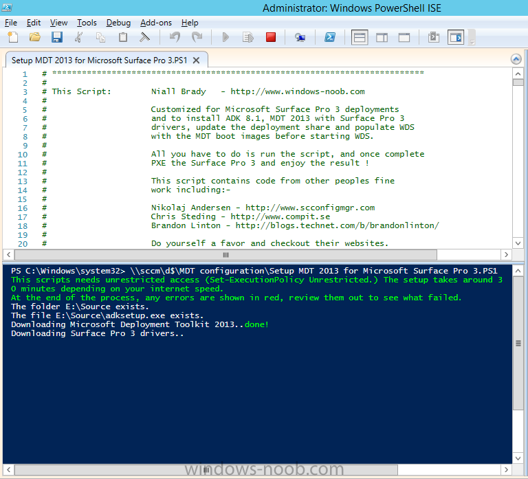This screenshot has height=479, width=528.
Task: Script pane scroll down arrow
Action: [518, 243]
